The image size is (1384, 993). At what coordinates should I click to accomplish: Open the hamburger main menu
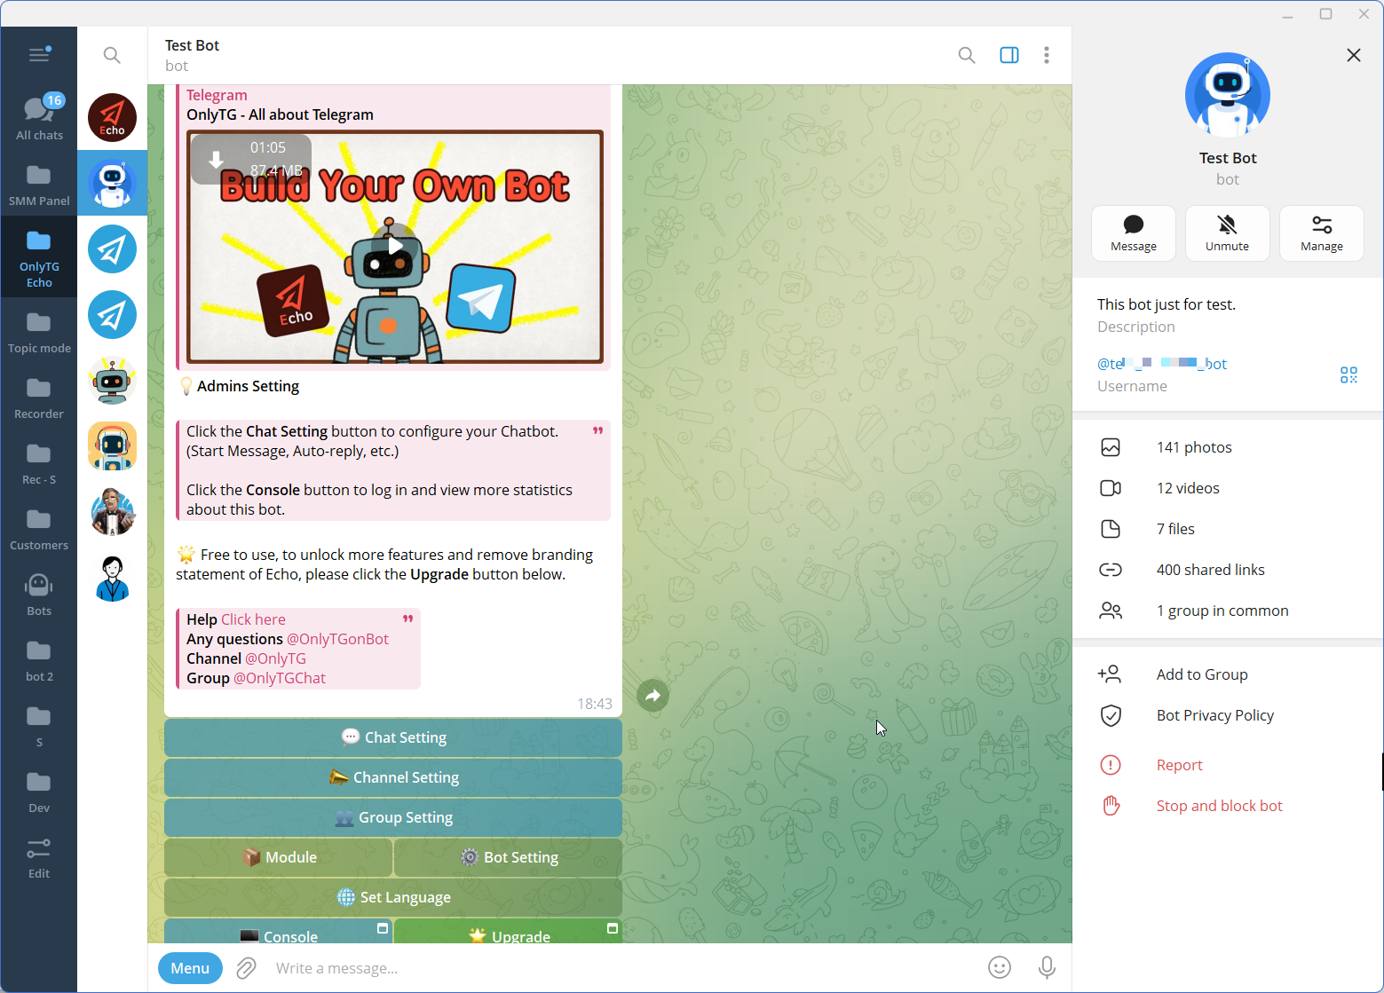39,55
